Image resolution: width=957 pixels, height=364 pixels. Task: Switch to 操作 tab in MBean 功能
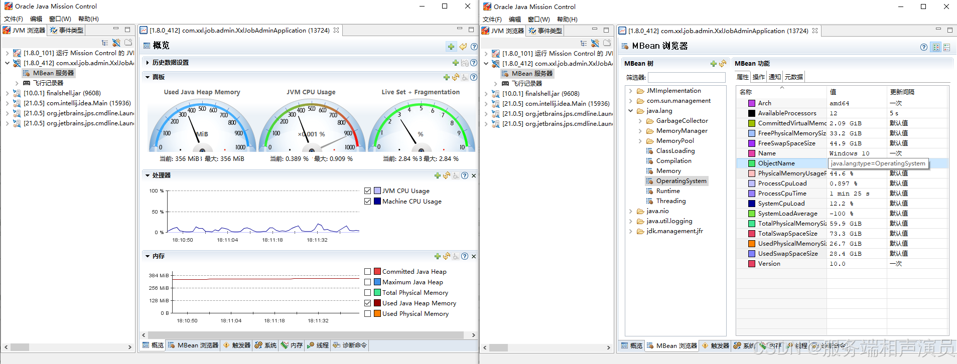click(x=759, y=77)
